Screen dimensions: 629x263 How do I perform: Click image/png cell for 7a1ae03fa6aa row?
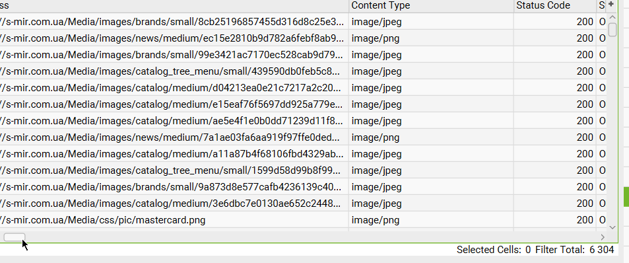(x=431, y=137)
